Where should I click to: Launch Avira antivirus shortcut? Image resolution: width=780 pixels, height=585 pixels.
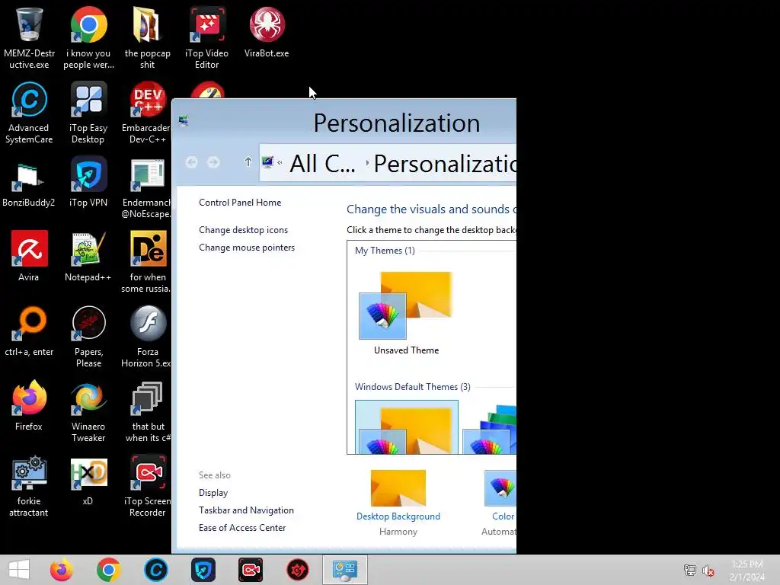click(x=29, y=257)
